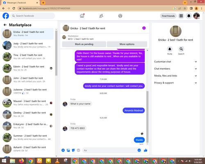Click the conversation list scrollbar
The image size is (205, 164).
tap(56, 53)
